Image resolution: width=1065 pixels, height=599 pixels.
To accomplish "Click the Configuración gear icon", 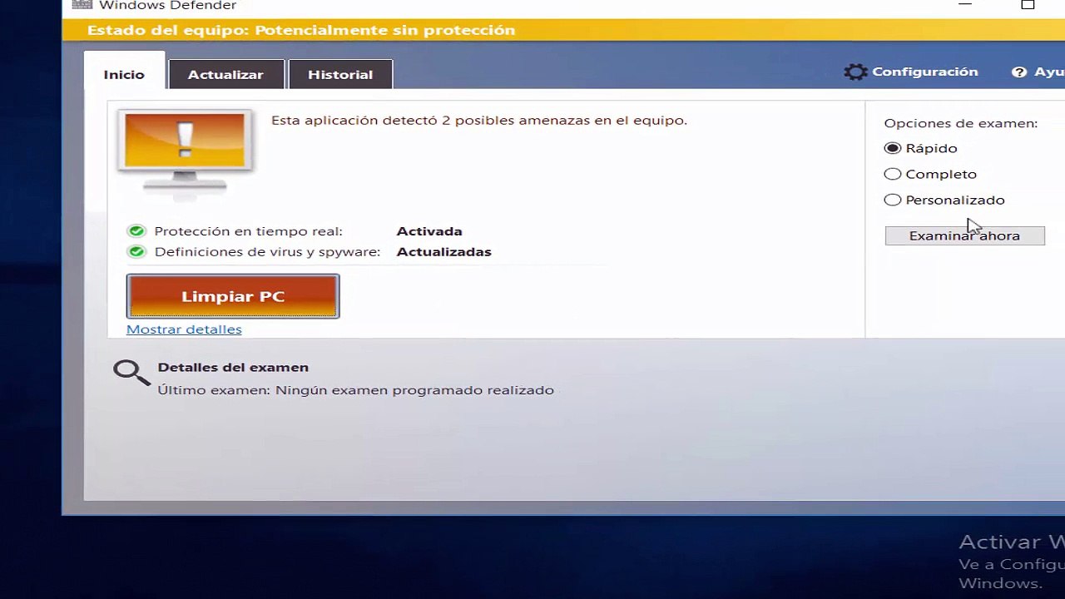I will [855, 72].
